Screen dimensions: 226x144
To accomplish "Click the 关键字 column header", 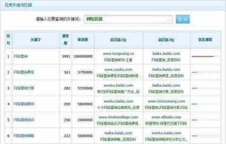I will point(36,40).
